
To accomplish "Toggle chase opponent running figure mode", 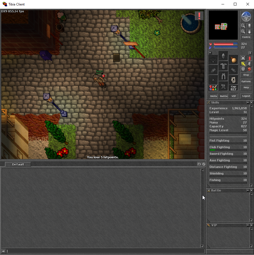I will (x=249, y=64).
